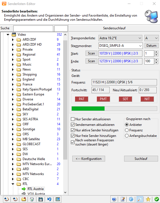Select RTL Austria channel
This screenshot has width=160, height=203.
(x=36, y=189)
